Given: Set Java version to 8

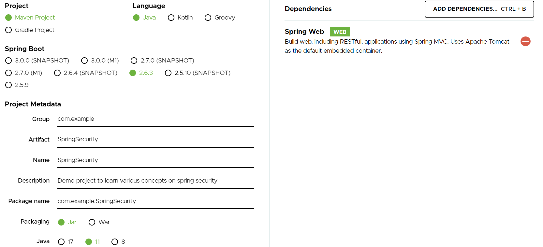Looking at the screenshot, I should 115,242.
